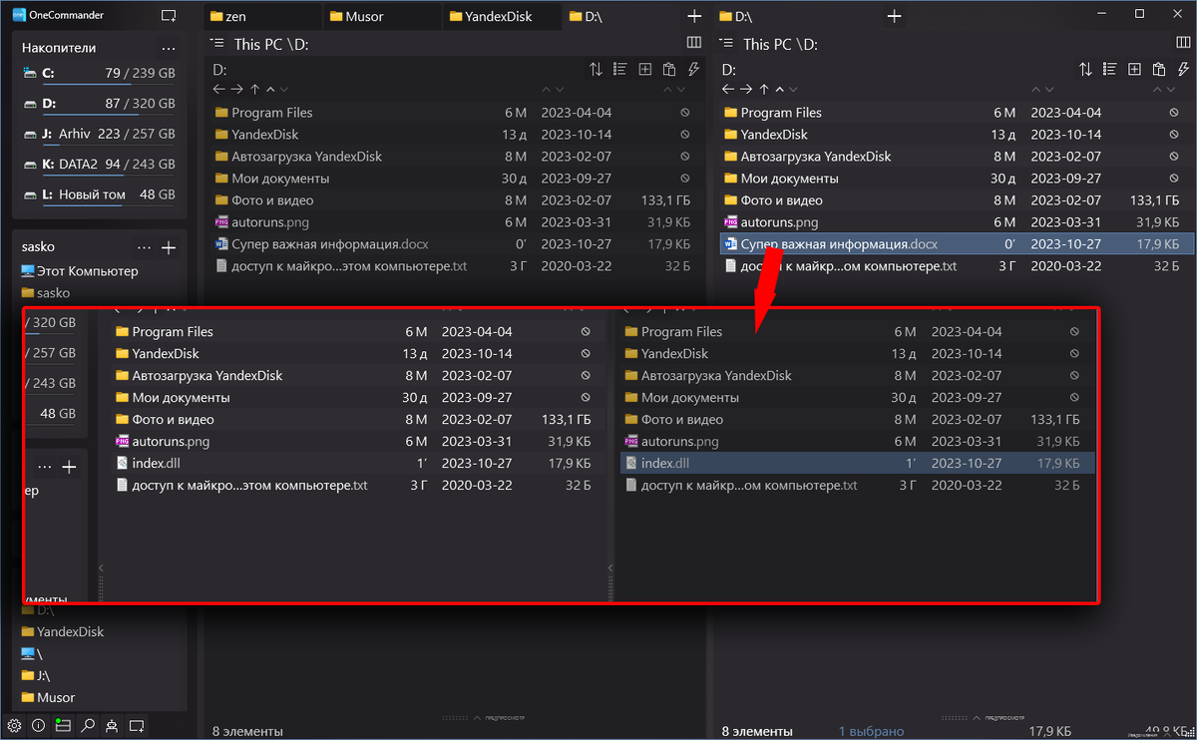This screenshot has width=1197, height=740.
Task: Change list view icon in left pane
Action: [x=619, y=69]
